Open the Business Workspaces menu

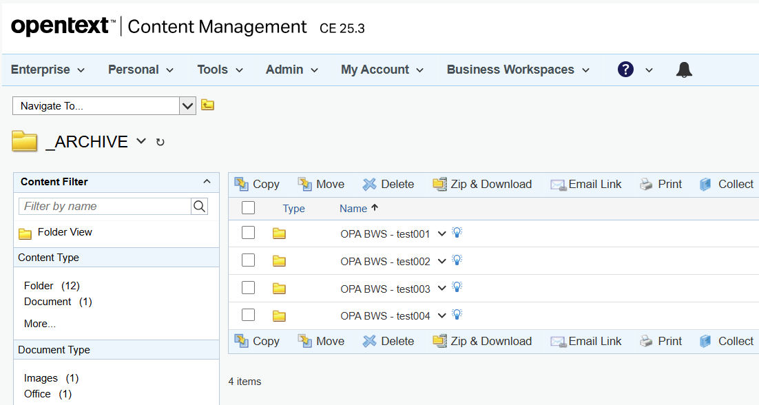(519, 70)
